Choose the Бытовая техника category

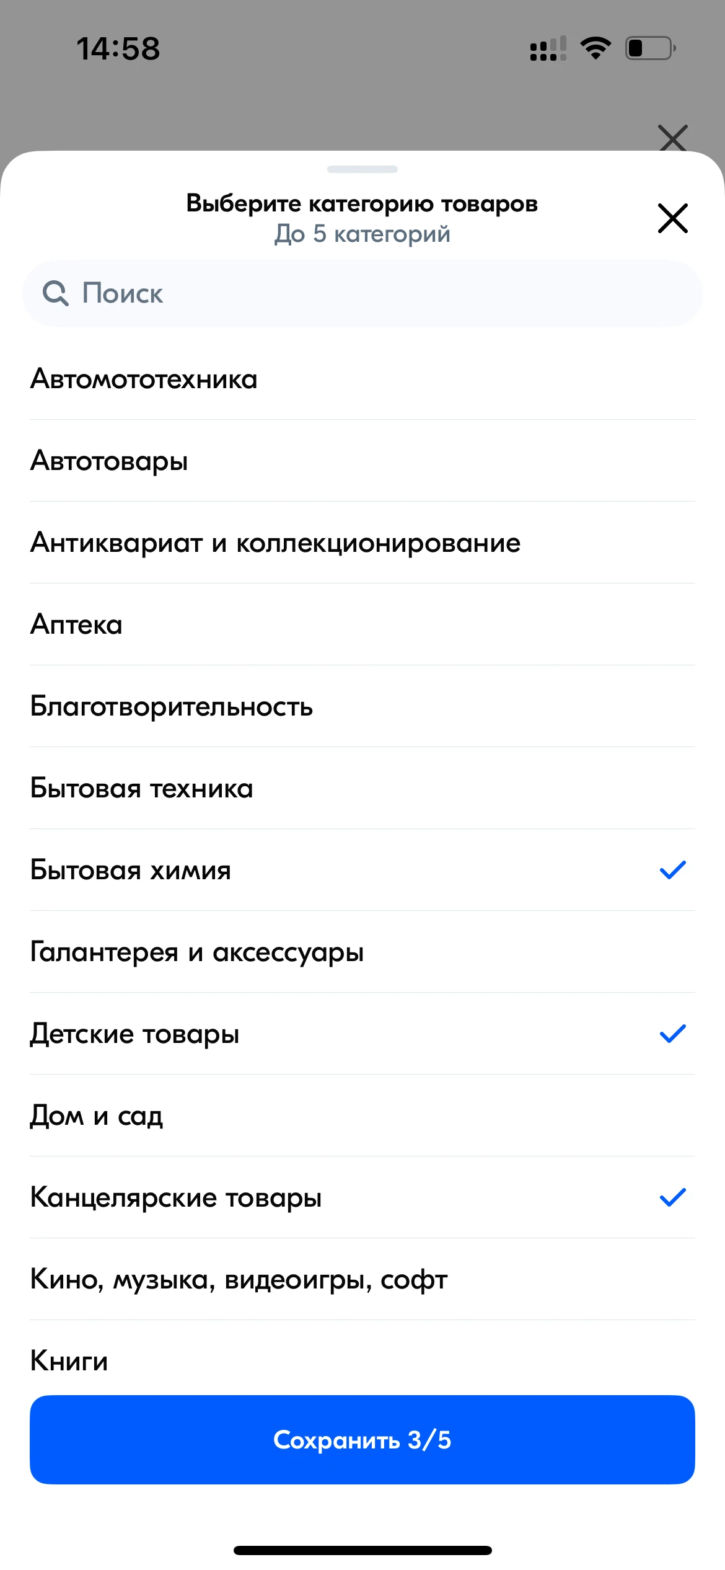click(142, 788)
